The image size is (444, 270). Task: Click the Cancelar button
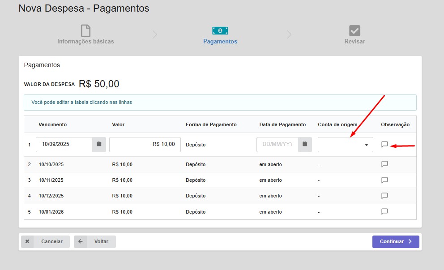45,241
